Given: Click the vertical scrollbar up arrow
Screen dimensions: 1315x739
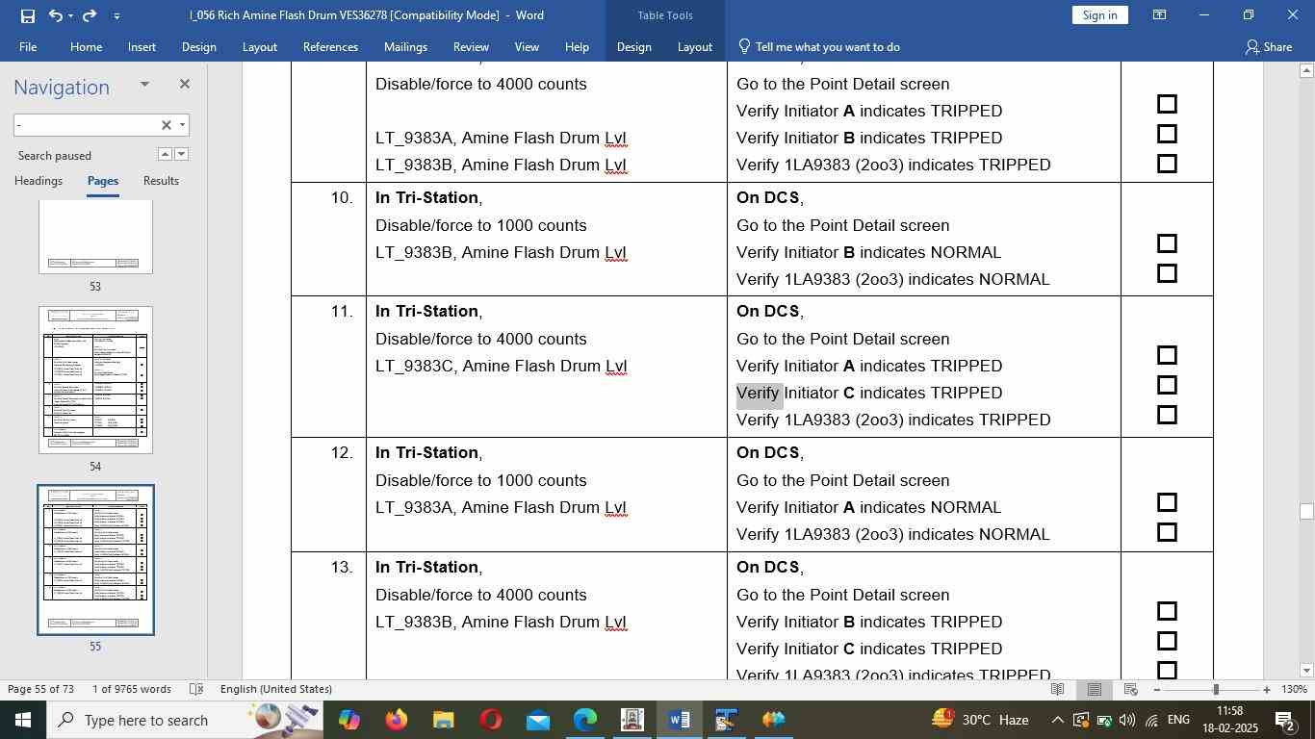Looking at the screenshot, I should 1306,70.
